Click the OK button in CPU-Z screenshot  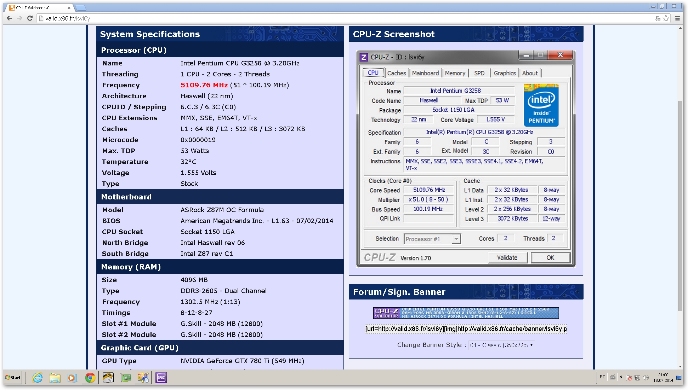point(550,258)
